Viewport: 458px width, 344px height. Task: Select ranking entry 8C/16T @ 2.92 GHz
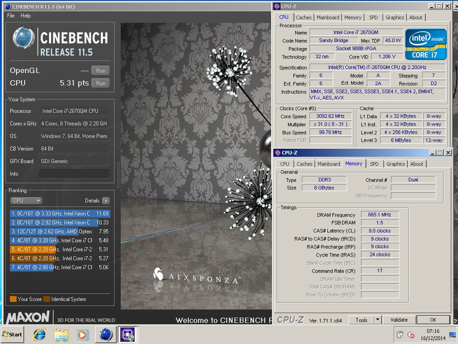[x=60, y=223]
